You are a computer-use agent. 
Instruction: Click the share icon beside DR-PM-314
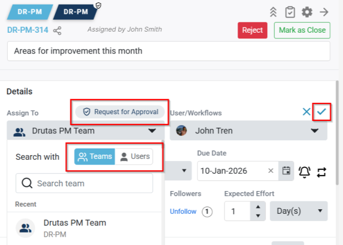57,31
